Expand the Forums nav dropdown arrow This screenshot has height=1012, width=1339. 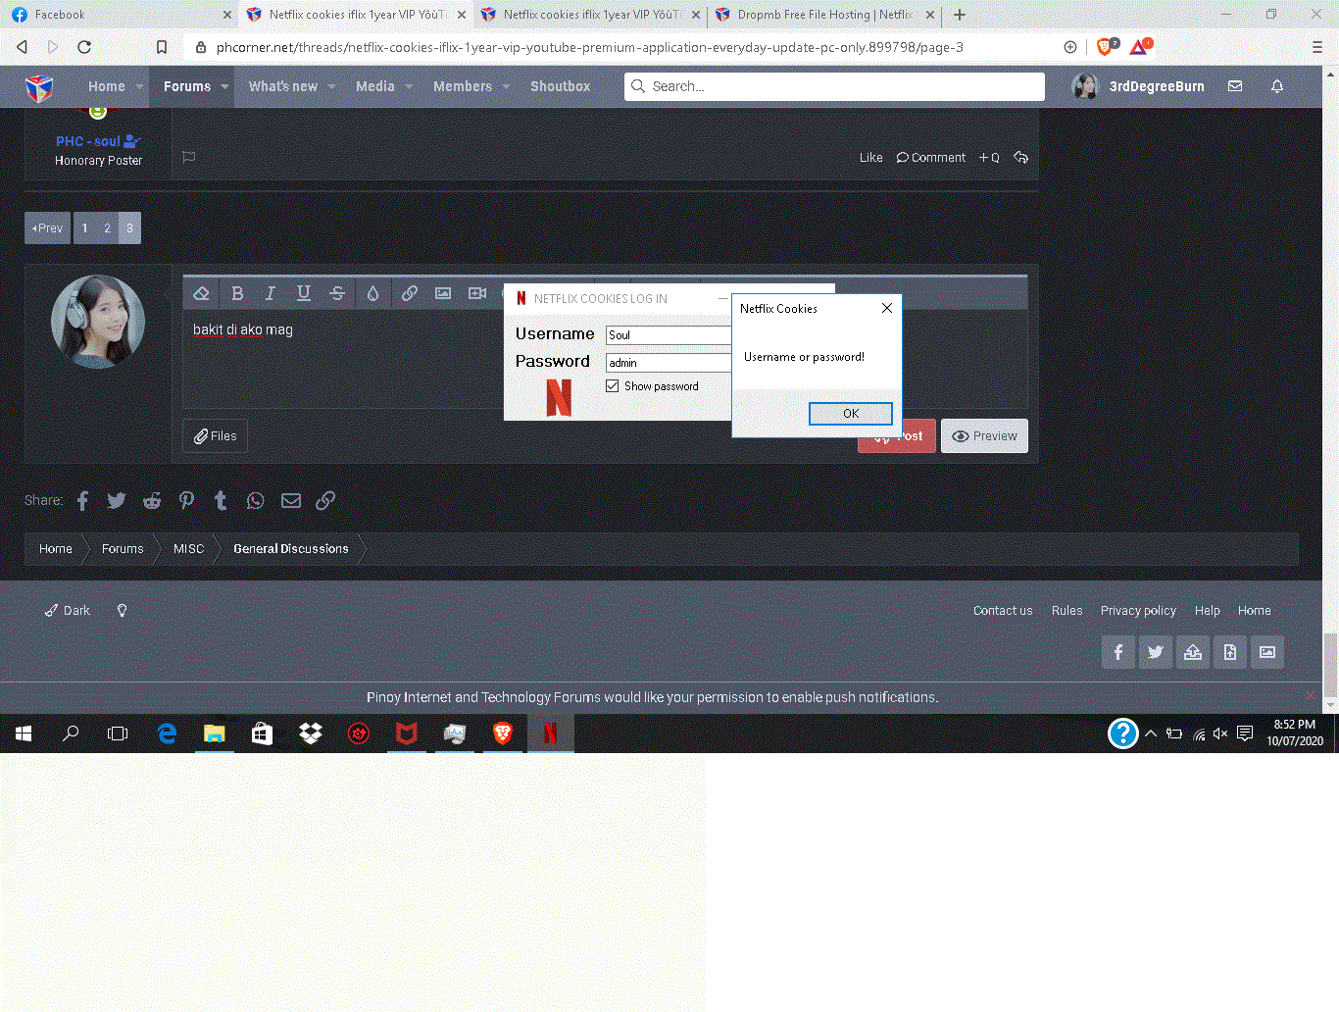click(224, 86)
